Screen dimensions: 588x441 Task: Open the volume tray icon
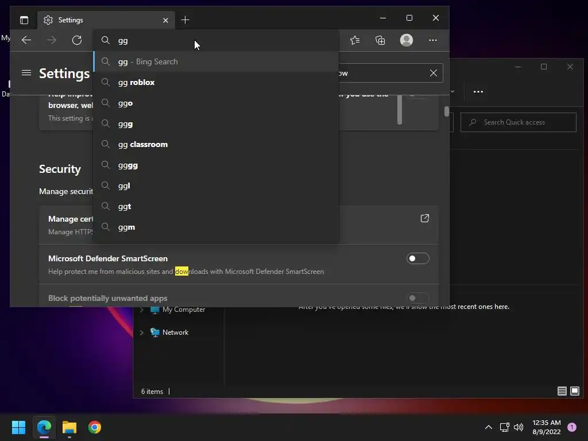519,427
